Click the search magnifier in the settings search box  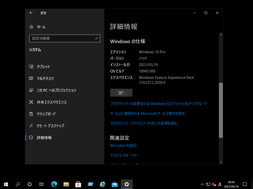(x=97, y=38)
